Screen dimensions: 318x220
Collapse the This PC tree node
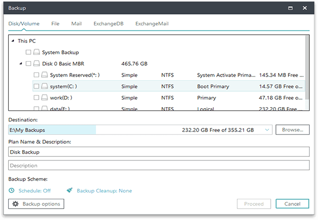pyautogui.click(x=12, y=41)
